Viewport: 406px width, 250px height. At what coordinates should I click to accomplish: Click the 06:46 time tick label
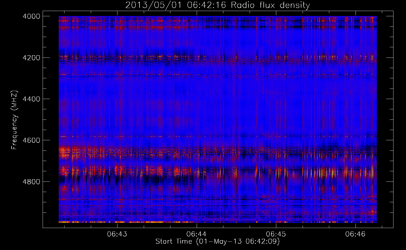coord(355,234)
